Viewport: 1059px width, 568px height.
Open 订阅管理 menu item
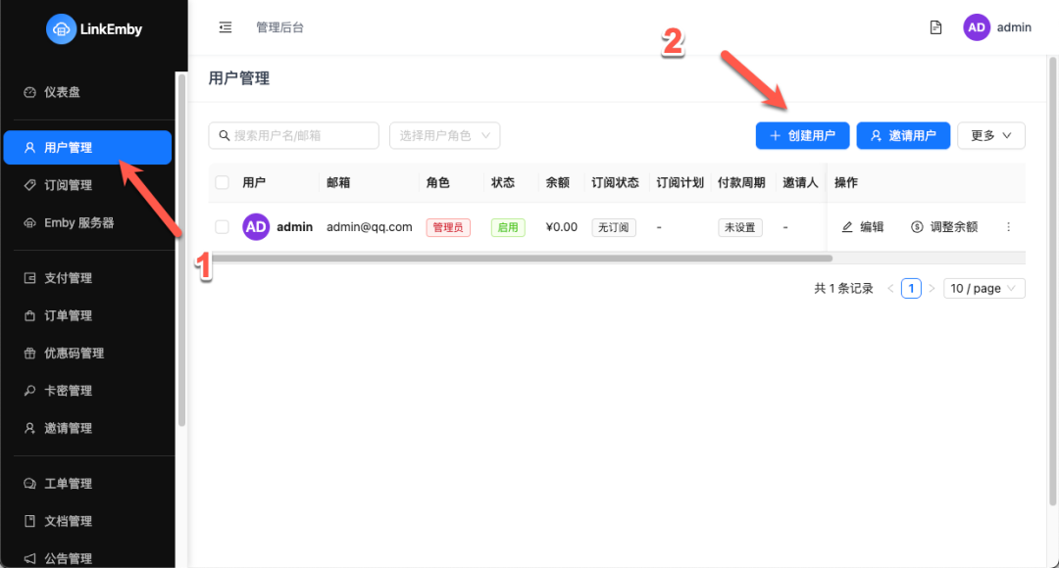tap(88, 185)
